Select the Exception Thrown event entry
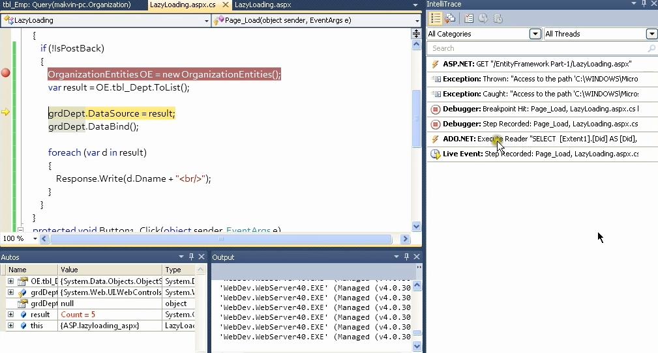 pos(542,79)
